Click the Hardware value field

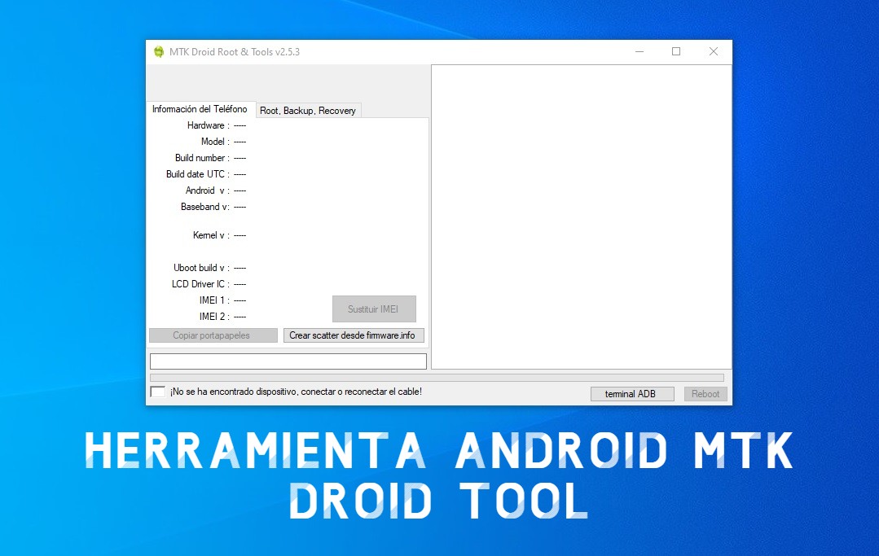coord(241,125)
